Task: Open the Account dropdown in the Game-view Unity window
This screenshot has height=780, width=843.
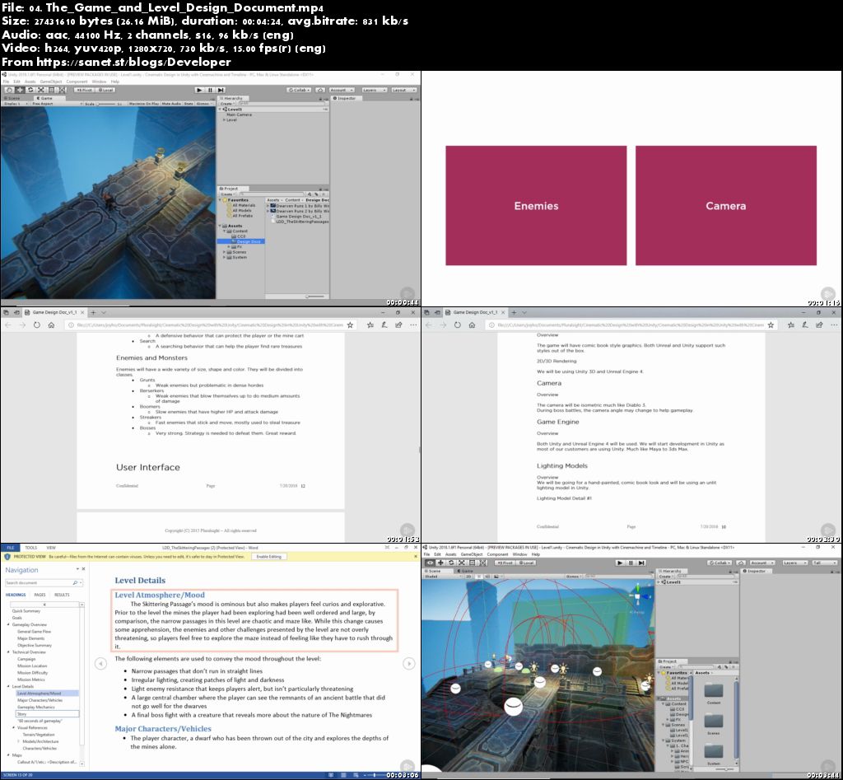Action: click(x=342, y=90)
